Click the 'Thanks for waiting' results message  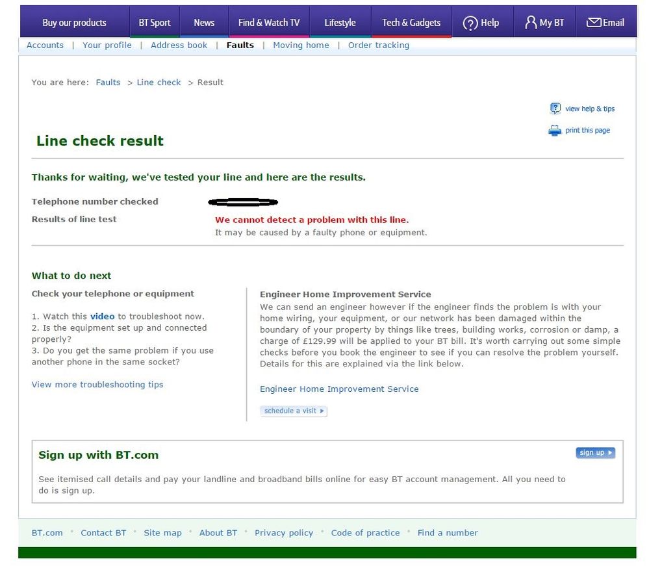click(x=199, y=177)
